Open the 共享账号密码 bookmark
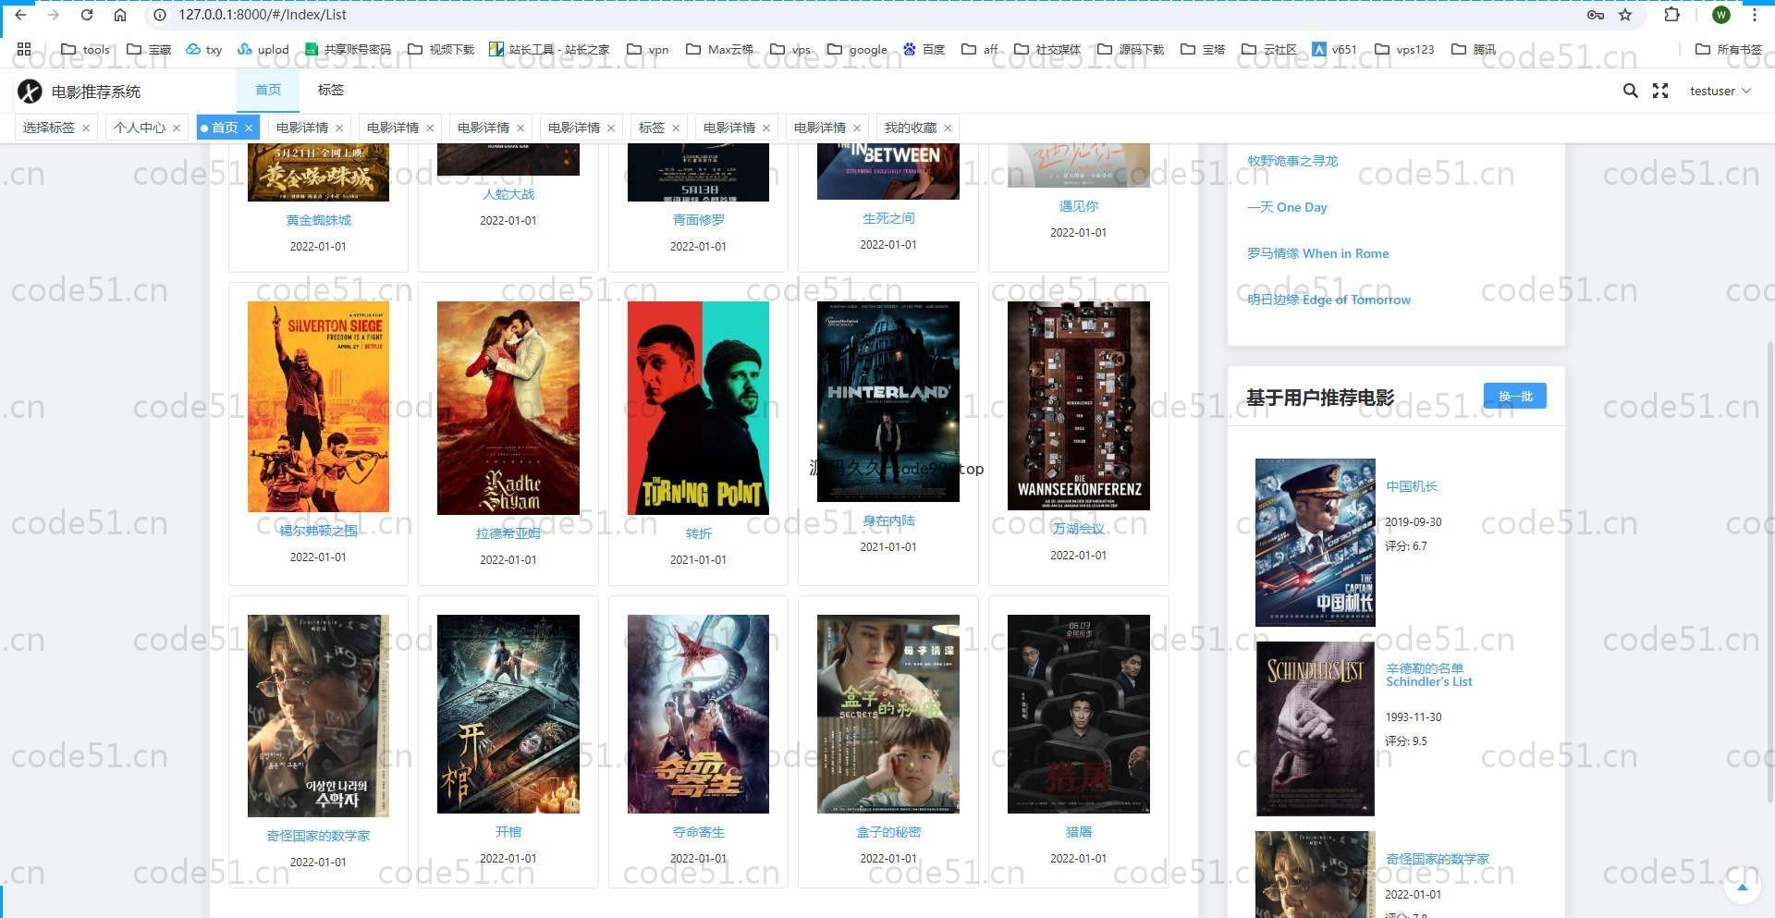1775x918 pixels. point(348,49)
